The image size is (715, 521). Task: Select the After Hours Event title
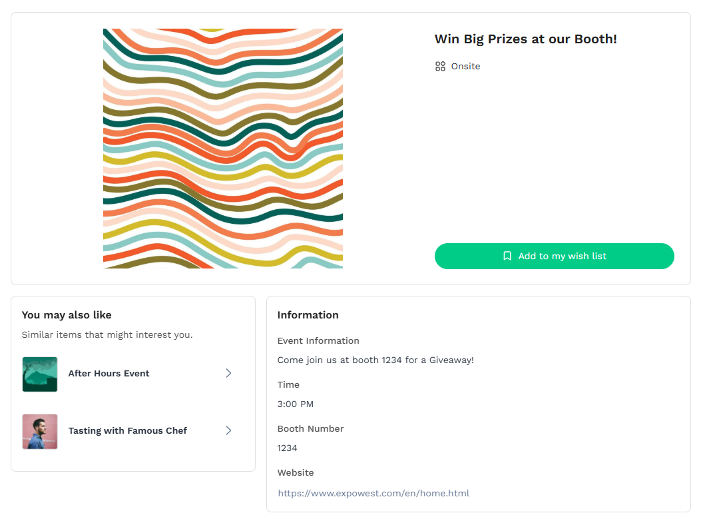(109, 373)
